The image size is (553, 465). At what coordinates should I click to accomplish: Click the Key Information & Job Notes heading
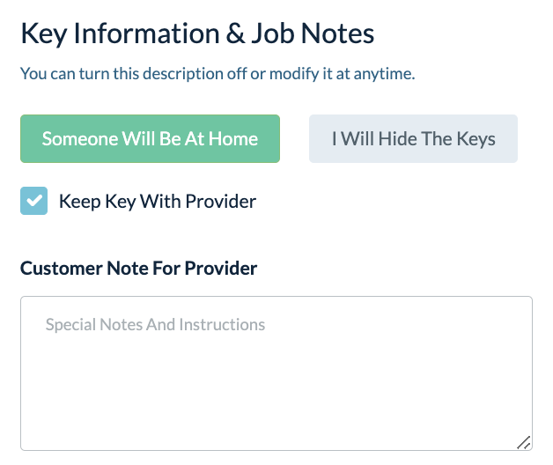(197, 34)
